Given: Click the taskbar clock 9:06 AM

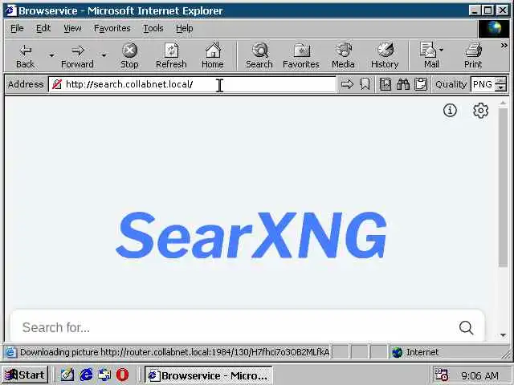Looking at the screenshot, I should [x=479, y=375].
